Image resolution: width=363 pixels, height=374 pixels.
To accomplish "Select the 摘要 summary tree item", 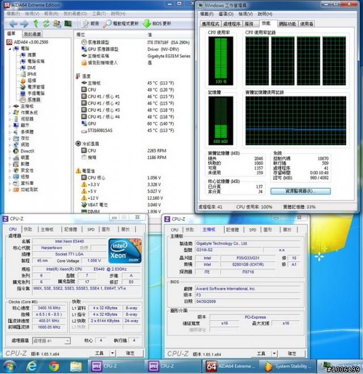I will point(31,55).
